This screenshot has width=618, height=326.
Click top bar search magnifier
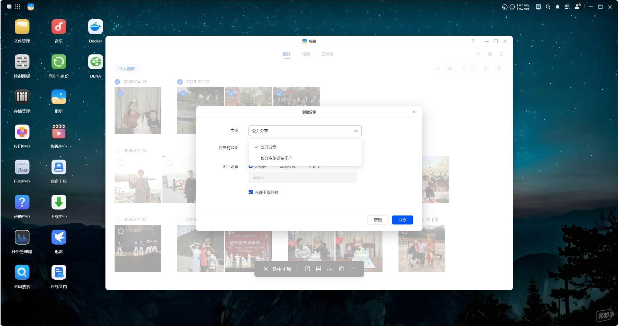coord(548,7)
